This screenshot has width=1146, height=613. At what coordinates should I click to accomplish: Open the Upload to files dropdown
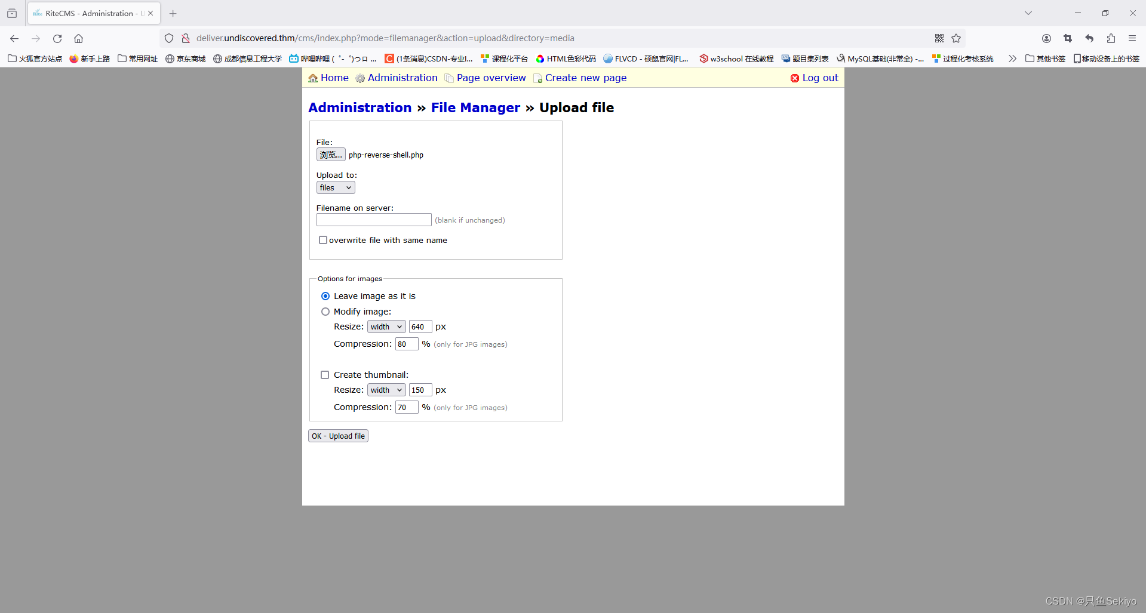(336, 187)
